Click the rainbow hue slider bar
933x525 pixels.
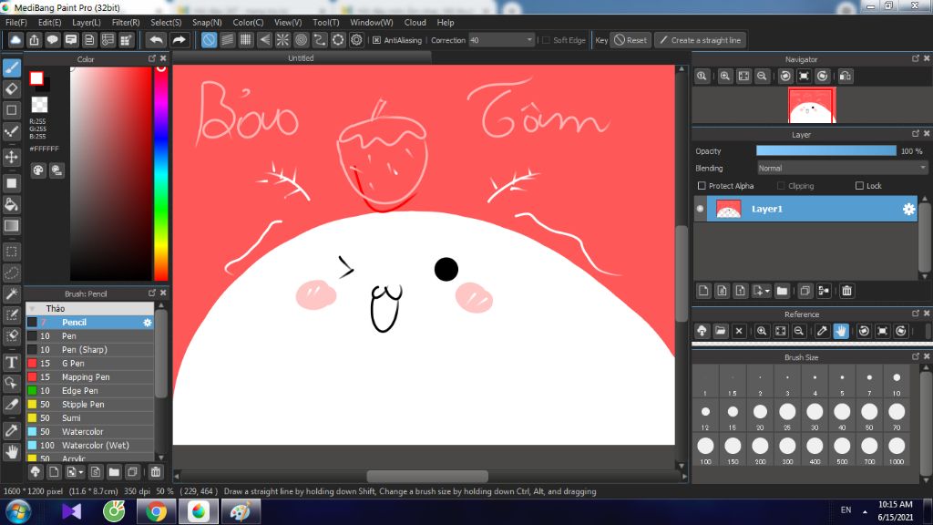pyautogui.click(x=160, y=173)
